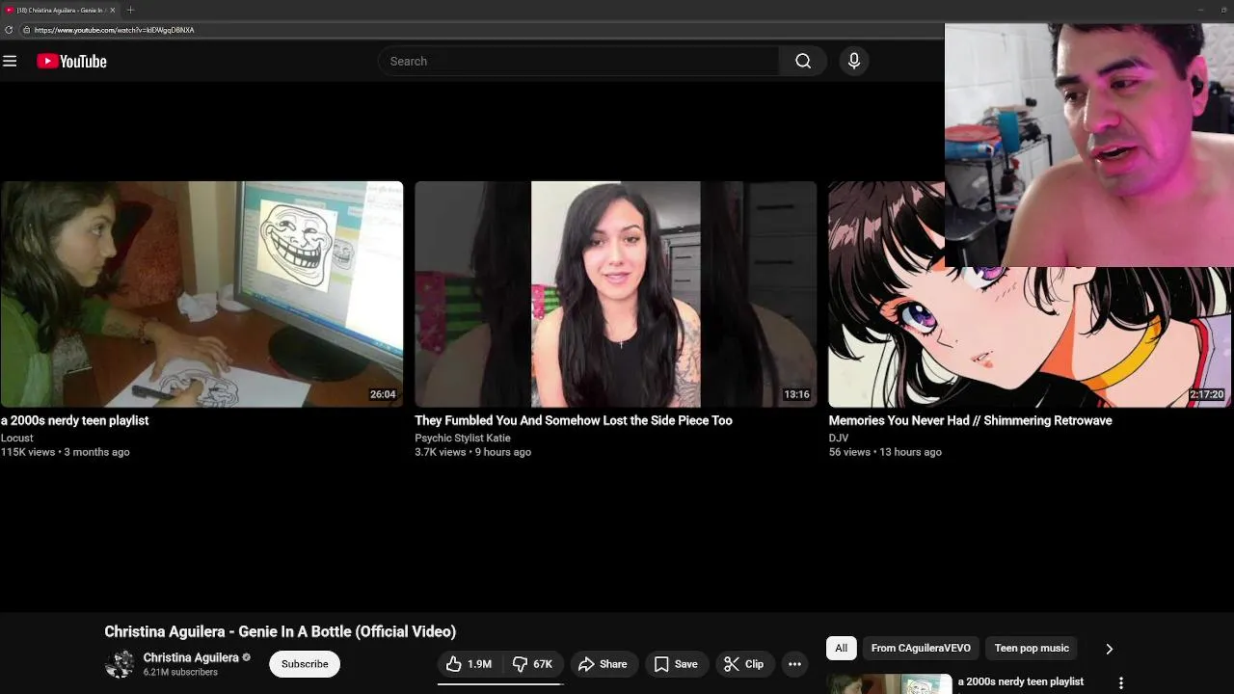The width and height of the screenshot is (1234, 694).
Task: Minimize the browser window
Action: [x=1200, y=10]
